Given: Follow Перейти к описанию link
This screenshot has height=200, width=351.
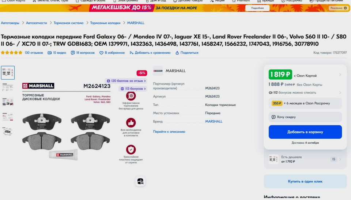Looking at the screenshot, I should click(x=169, y=132).
